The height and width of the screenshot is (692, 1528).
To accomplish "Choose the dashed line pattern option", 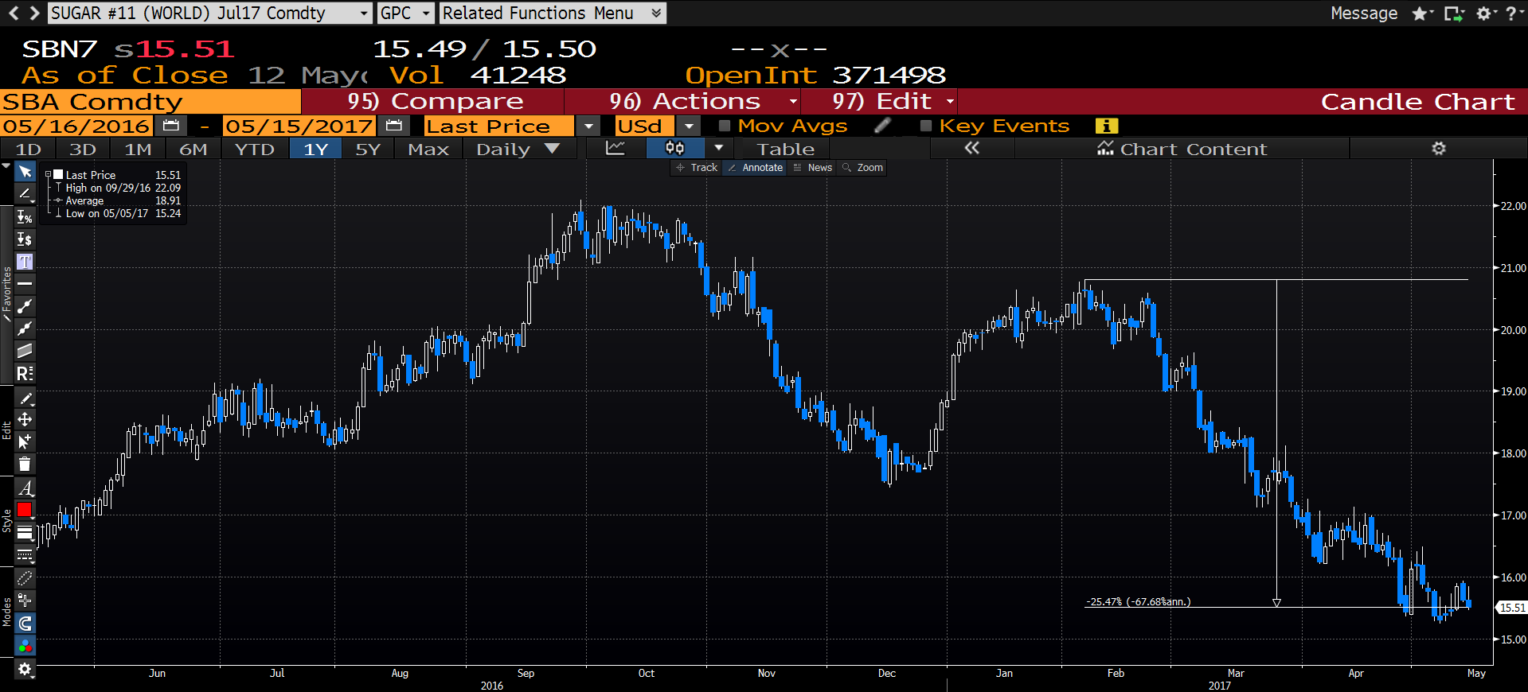I will pos(25,554).
